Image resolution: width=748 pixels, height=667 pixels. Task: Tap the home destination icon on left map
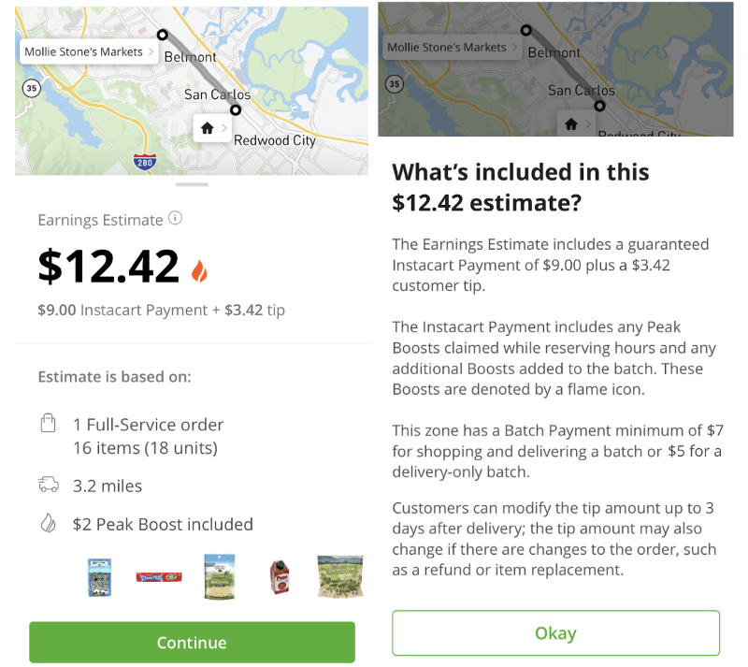coord(207,128)
